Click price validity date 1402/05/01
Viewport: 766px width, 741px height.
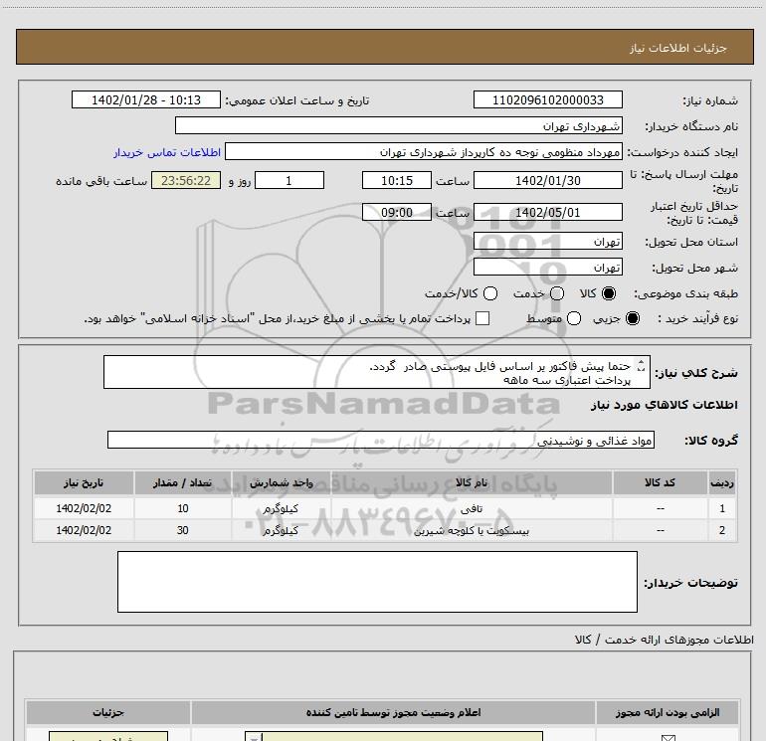click(x=547, y=212)
